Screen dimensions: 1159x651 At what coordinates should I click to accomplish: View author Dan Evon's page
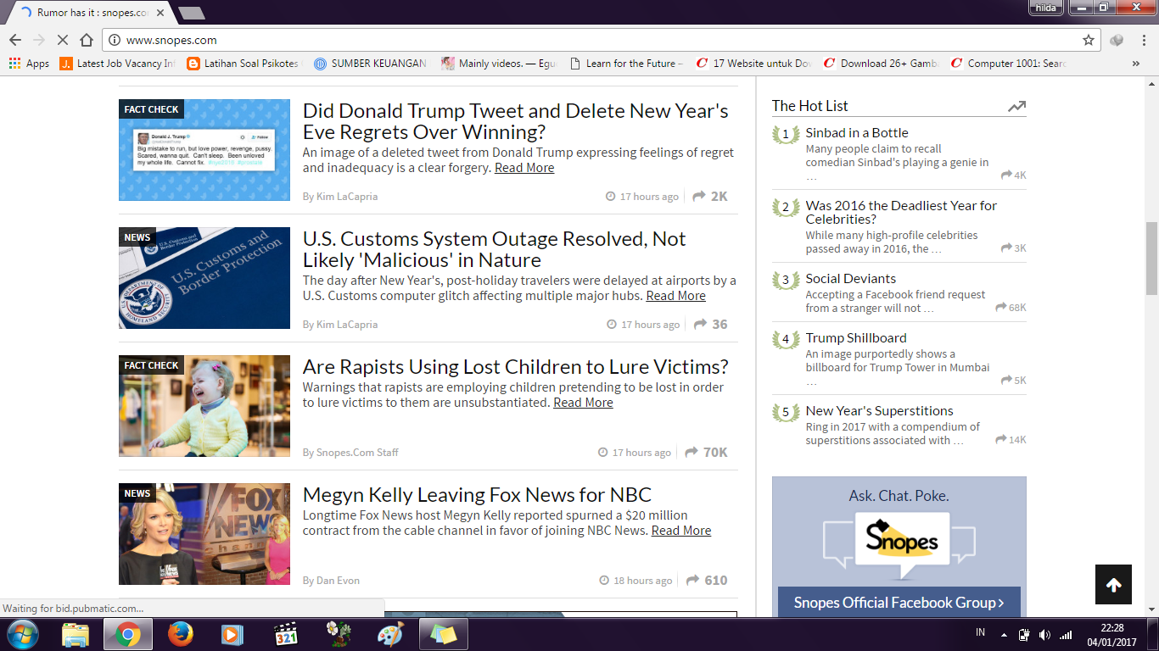[x=338, y=581]
